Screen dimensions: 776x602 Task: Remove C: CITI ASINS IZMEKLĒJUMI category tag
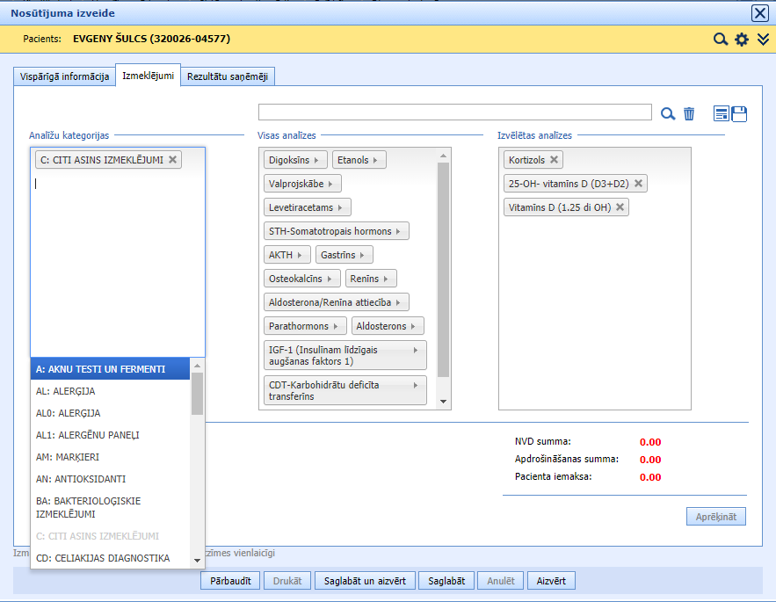pyautogui.click(x=173, y=160)
